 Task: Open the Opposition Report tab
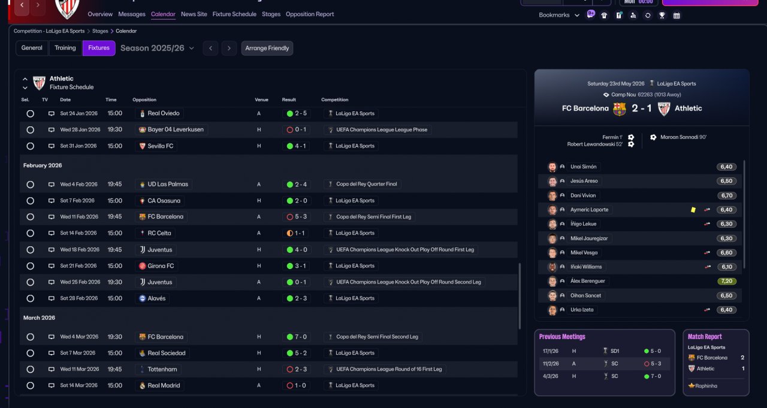click(310, 14)
